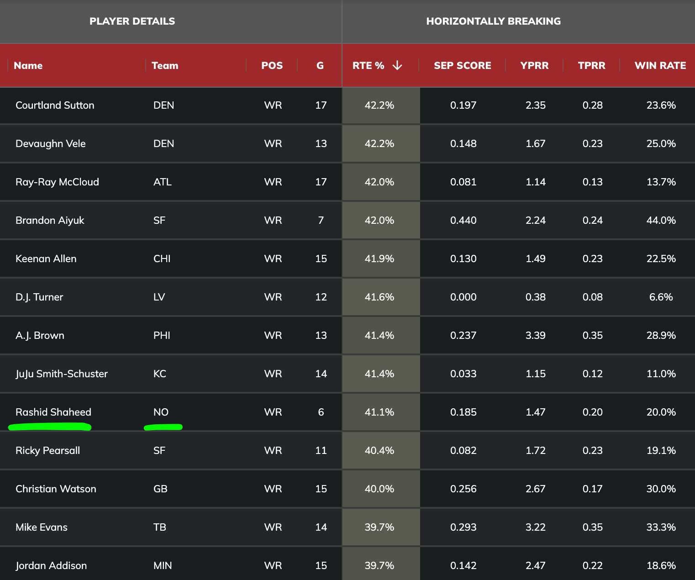Screen dimensions: 695x580
Task: Click Ricky Pearsall's WR position cell
Action: click(273, 450)
